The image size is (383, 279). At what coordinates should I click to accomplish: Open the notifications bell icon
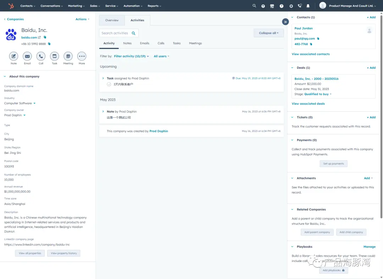click(308, 6)
